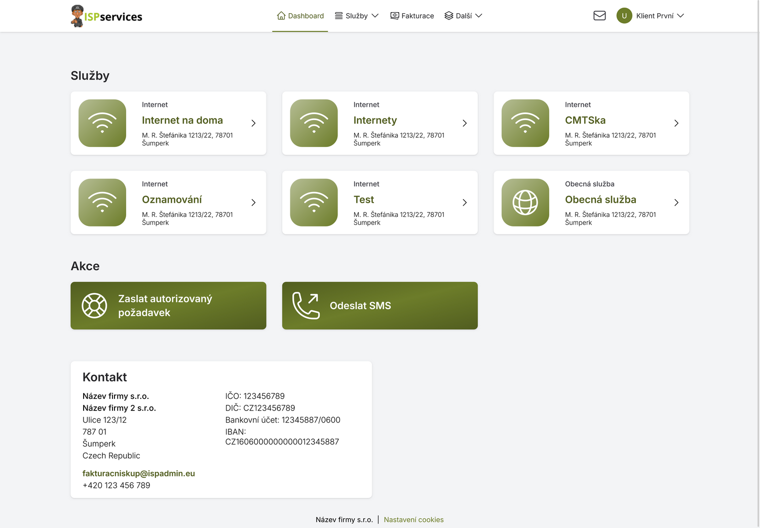Click the phone number +420 123 456 789

click(117, 485)
